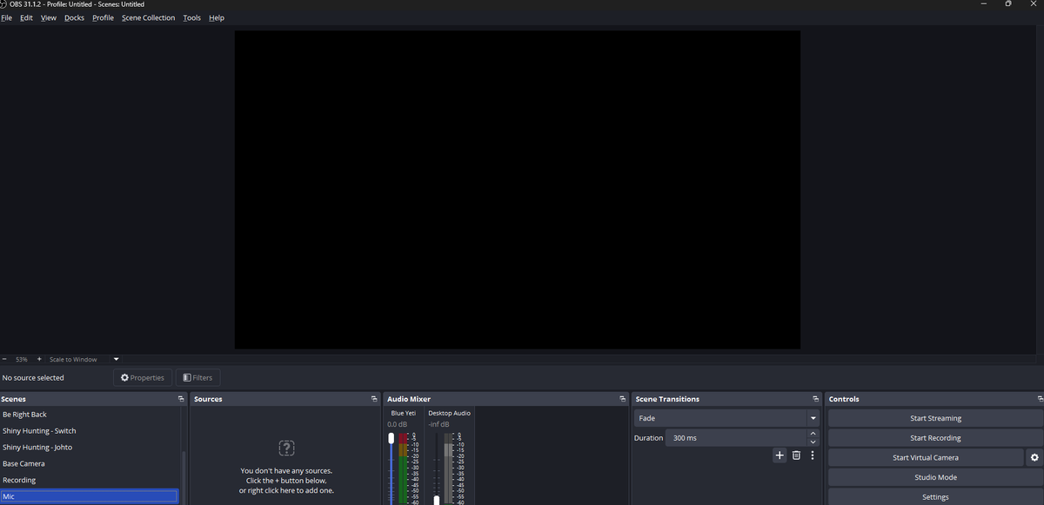Click the question mark placeholder in Sources

(x=286, y=448)
